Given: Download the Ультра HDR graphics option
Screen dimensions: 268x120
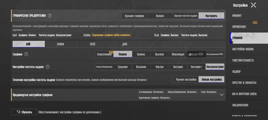Looking at the screenshot, I should coord(196,54).
